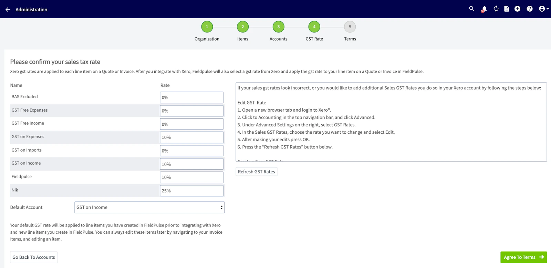Screen dimensions: 551x268
Task: Open the Default Account dropdown
Action: 149,207
